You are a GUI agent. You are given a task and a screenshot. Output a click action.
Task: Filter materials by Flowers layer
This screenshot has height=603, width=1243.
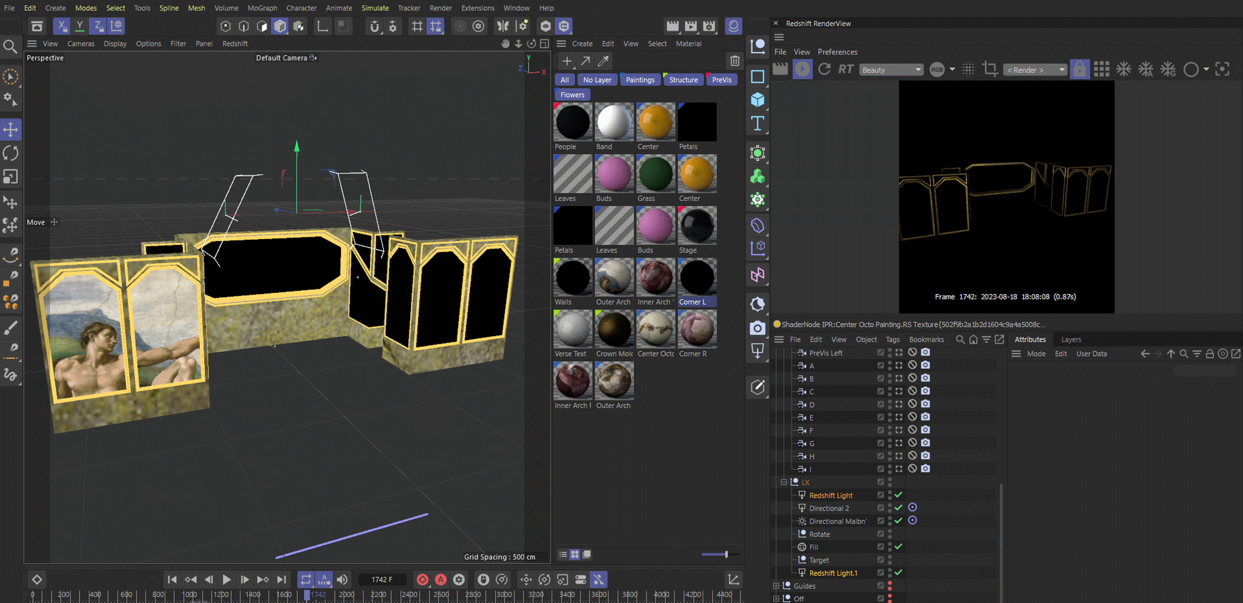(572, 95)
